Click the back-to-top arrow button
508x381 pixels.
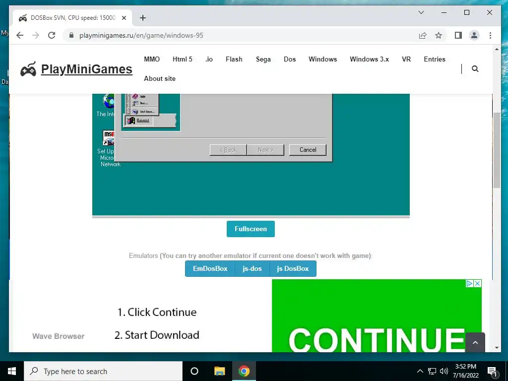475,342
